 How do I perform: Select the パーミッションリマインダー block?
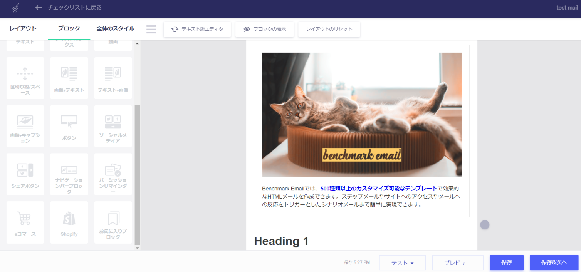point(113,174)
